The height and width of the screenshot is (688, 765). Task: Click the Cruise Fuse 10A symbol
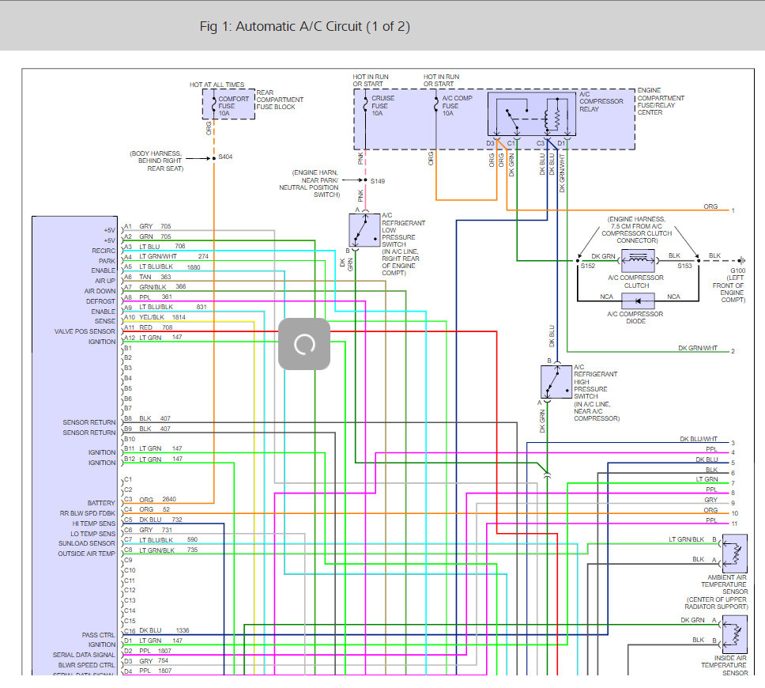[x=365, y=104]
